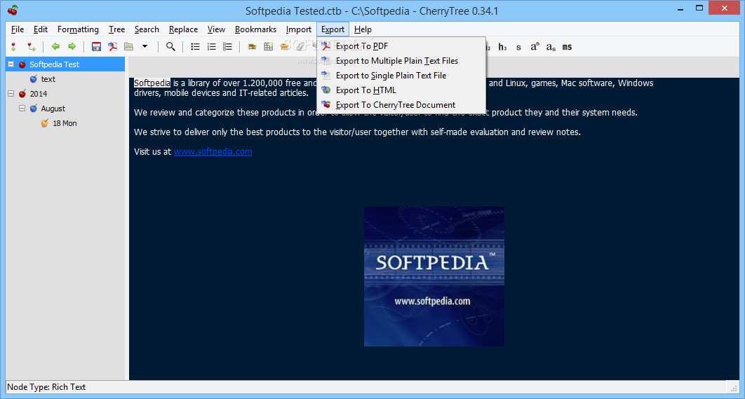Open the File menu
The width and height of the screenshot is (745, 399).
18,29
